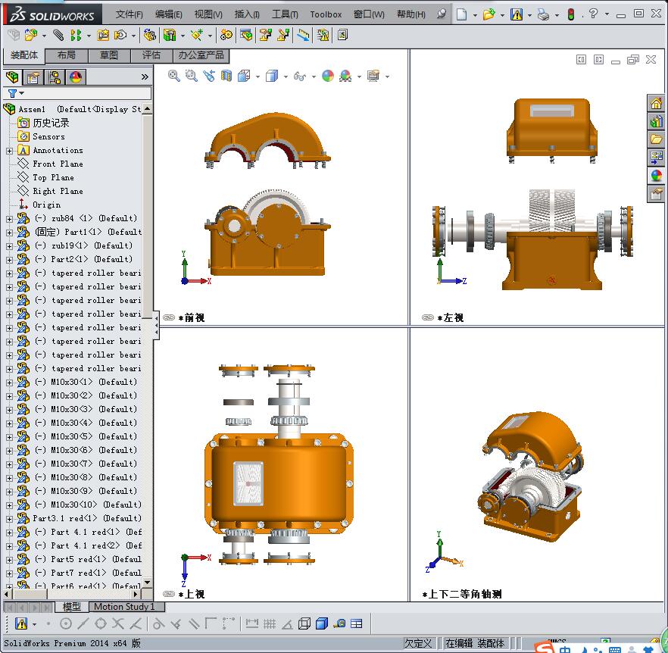Switch to the 草图 tab

click(x=109, y=55)
